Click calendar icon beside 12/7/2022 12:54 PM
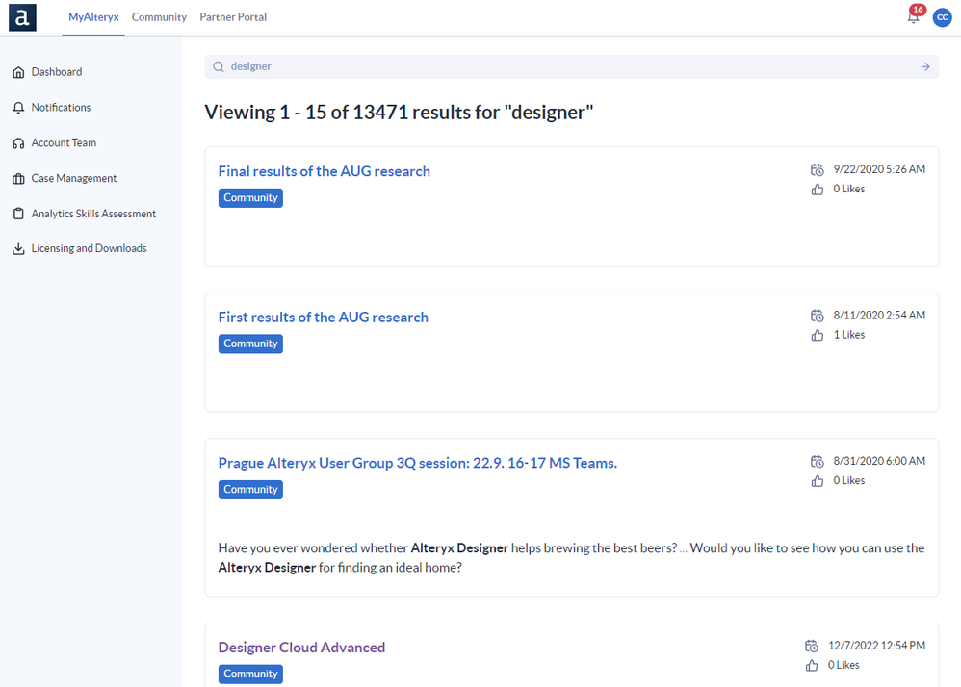The height and width of the screenshot is (687, 961). coord(812,646)
